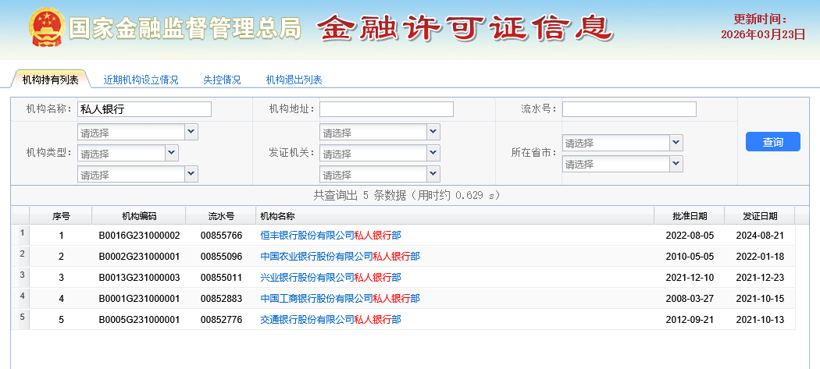Expand the first 发证机关 dropdown
Screen dimensions: 820x369
(433, 132)
